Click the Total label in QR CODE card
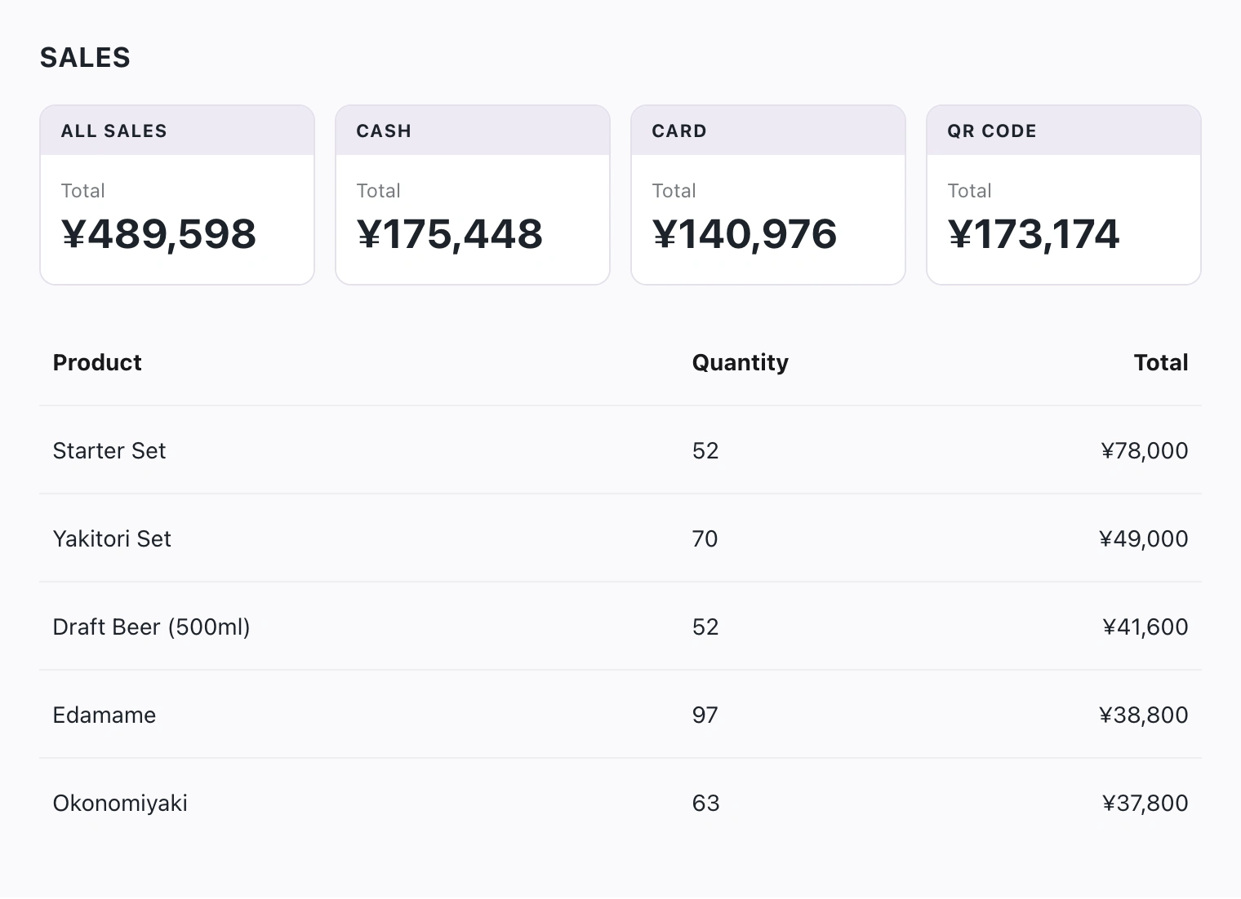The image size is (1241, 899). pos(970,191)
